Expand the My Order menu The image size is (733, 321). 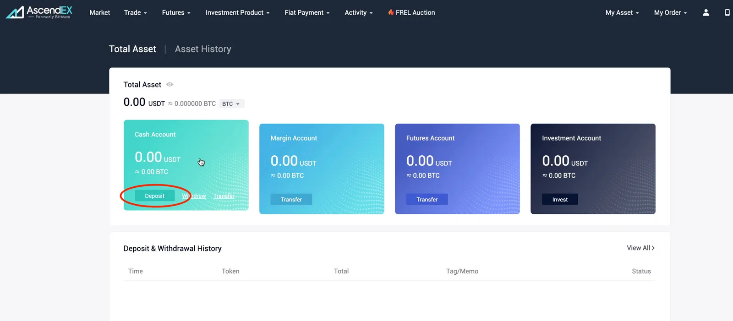pyautogui.click(x=671, y=12)
